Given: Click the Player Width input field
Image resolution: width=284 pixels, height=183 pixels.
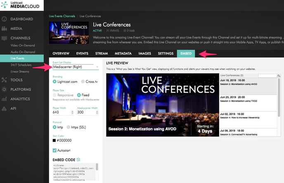Looking at the screenshot, I should click(x=63, y=112).
